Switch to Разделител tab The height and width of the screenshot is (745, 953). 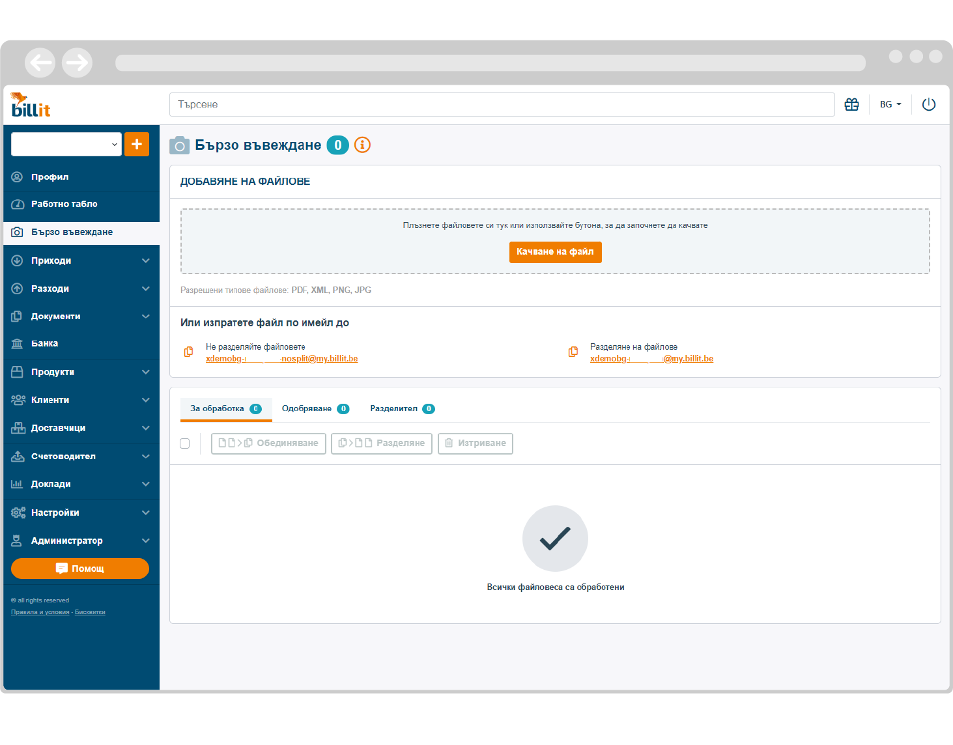coord(403,409)
